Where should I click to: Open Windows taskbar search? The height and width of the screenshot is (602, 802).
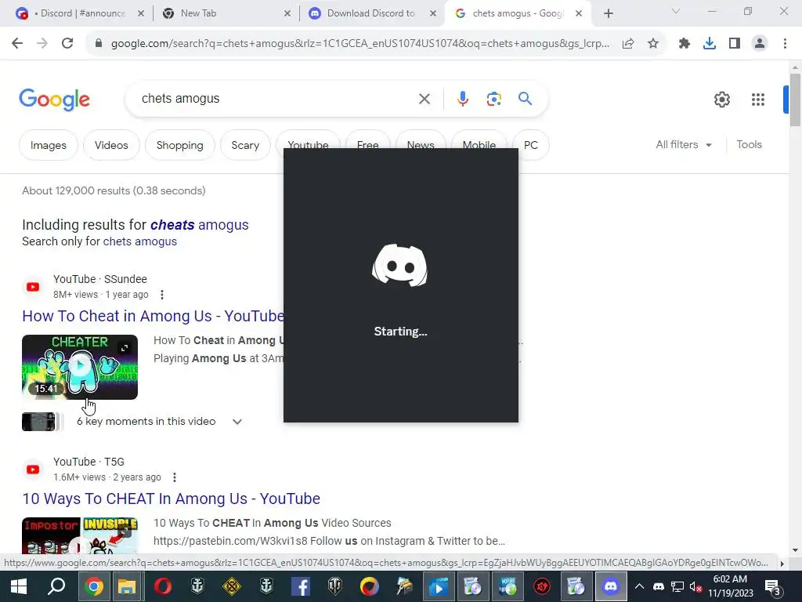pos(56,586)
